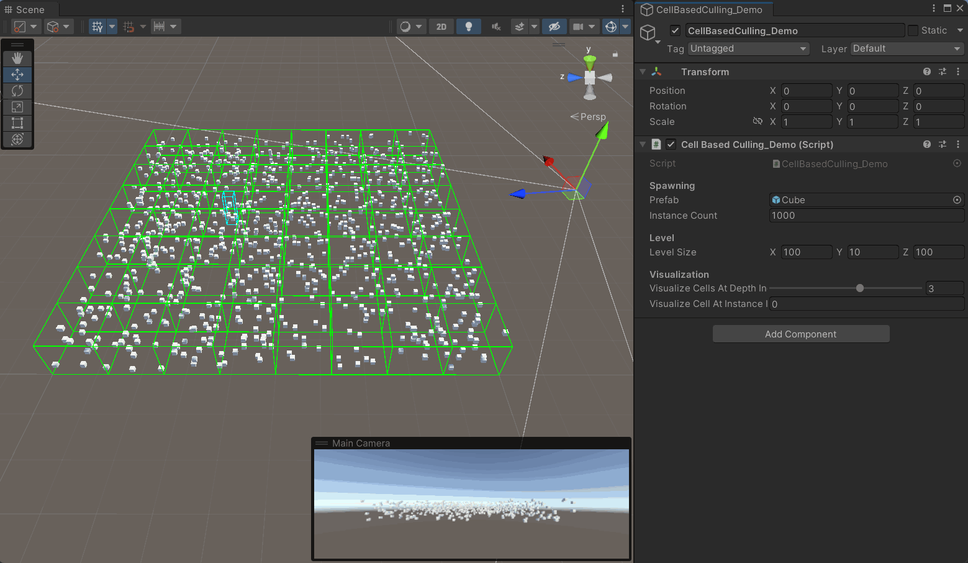Toggle the Gizmos globe button

click(611, 27)
